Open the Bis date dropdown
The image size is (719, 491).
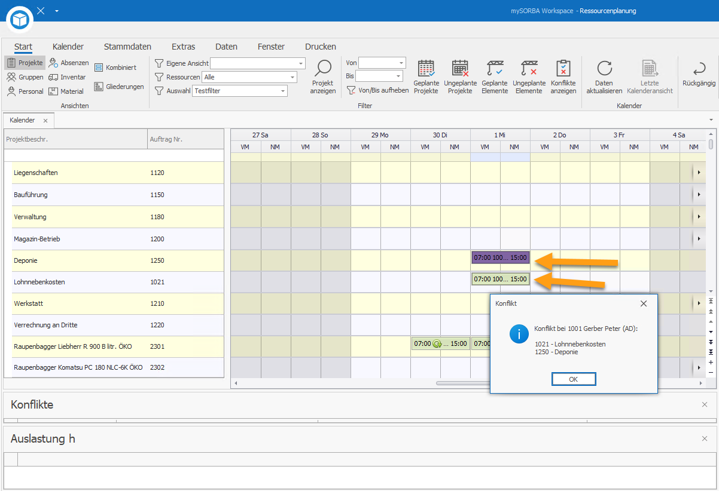click(398, 76)
